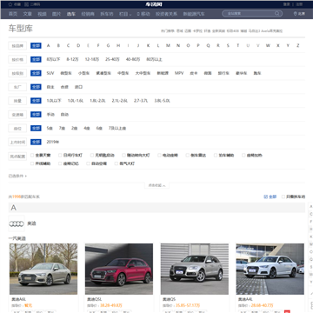The image size is (313, 313).
Task: Tick the 座椅加热 checkbox
Action: pos(243,156)
